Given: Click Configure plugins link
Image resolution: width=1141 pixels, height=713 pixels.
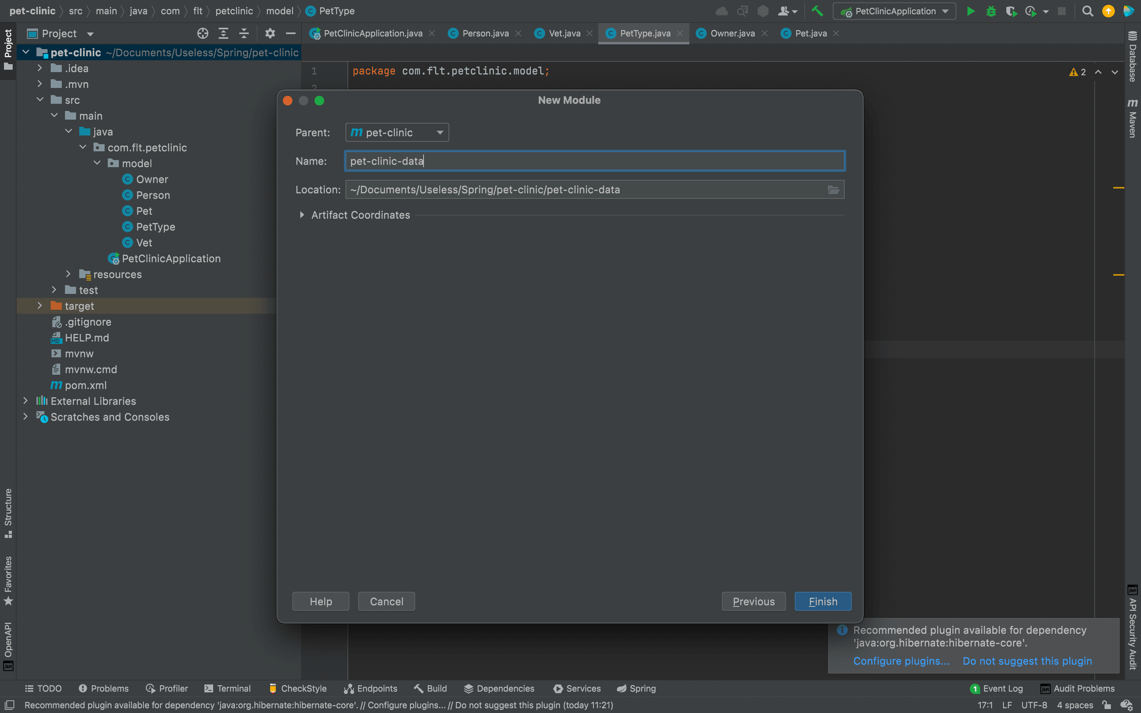Looking at the screenshot, I should 901,661.
